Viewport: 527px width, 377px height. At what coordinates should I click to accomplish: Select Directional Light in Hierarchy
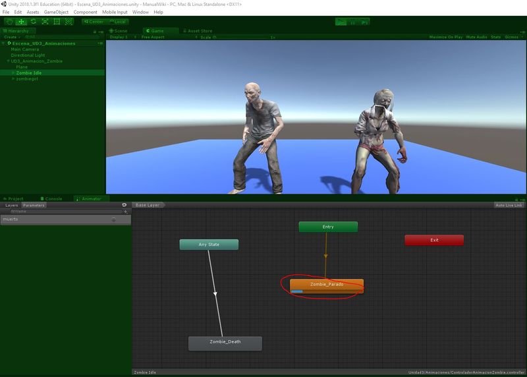click(28, 55)
